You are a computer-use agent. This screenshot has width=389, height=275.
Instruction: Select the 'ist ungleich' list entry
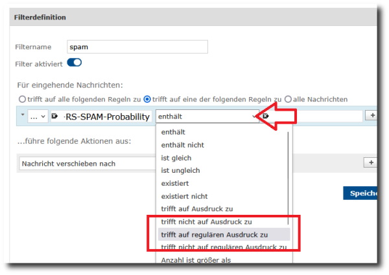coord(180,170)
